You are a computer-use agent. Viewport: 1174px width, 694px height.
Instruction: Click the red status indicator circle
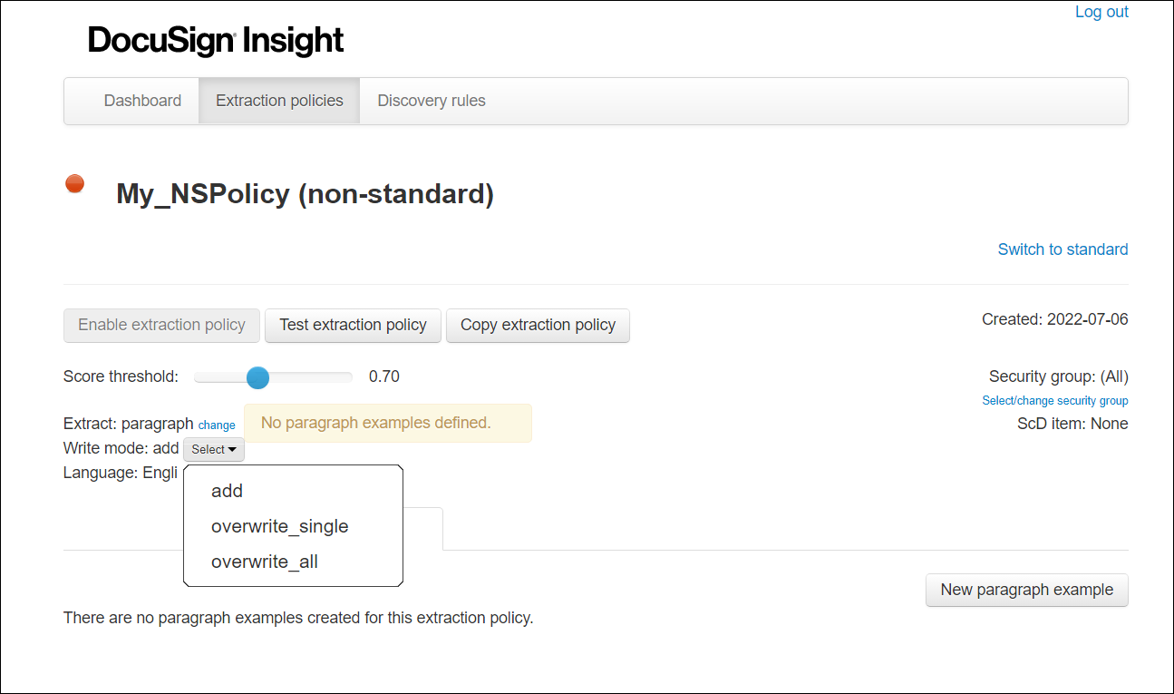74,183
